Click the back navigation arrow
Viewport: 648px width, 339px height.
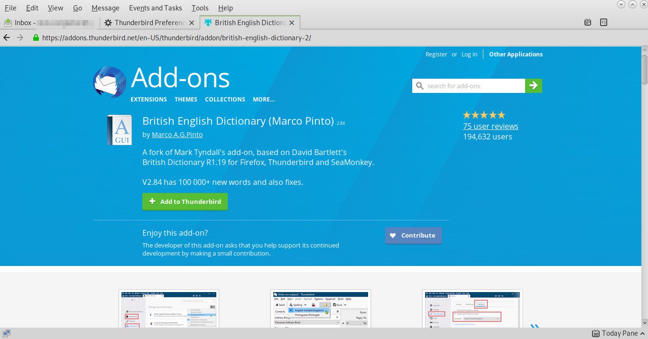coord(7,38)
